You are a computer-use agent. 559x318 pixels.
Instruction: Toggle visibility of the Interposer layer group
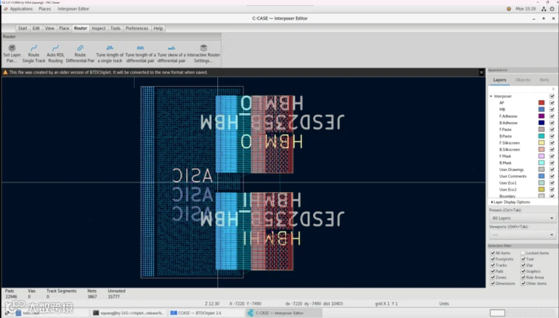[x=552, y=97]
